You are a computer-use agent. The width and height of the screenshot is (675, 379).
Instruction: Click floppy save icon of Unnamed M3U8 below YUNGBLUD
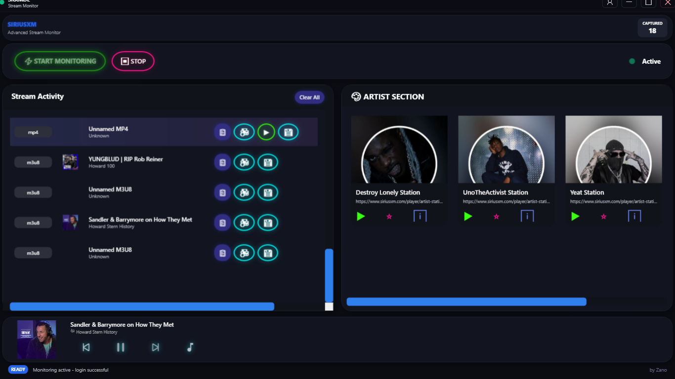pos(268,192)
